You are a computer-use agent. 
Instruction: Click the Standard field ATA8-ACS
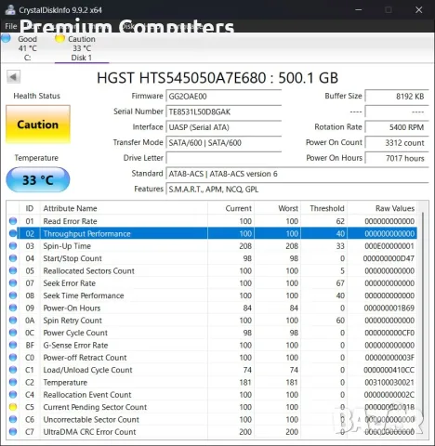point(297,174)
